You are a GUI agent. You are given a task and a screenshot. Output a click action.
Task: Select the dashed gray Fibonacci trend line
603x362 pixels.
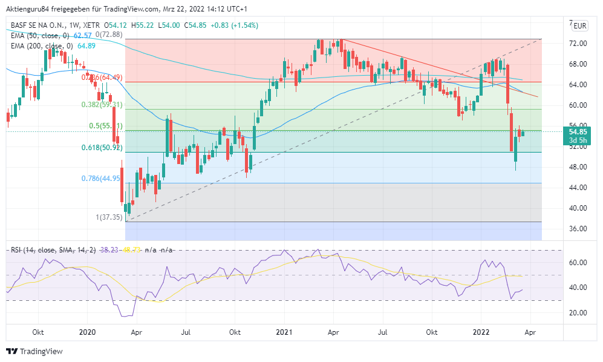click(334, 130)
